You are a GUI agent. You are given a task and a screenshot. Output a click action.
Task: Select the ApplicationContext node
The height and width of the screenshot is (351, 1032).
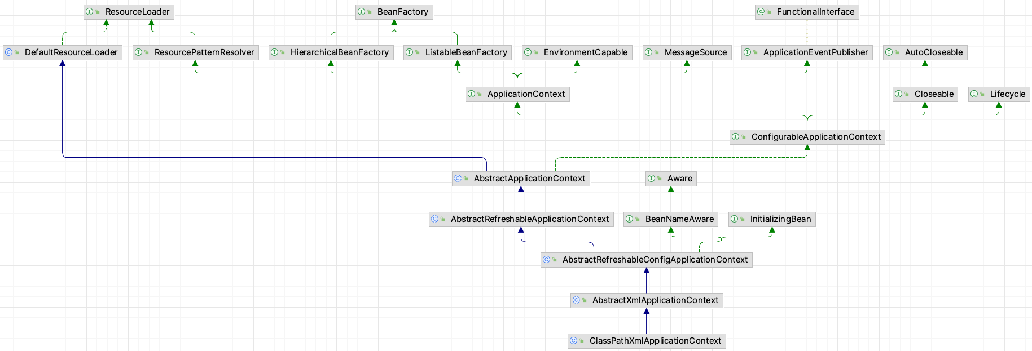[x=525, y=94]
